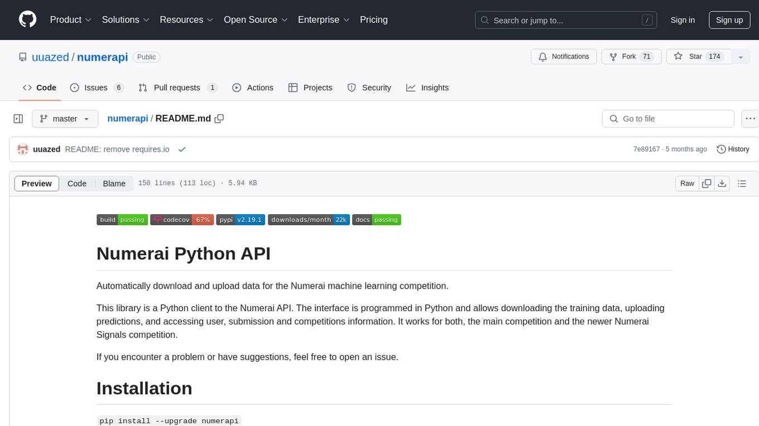Screen dimensions: 759x426
Task: Switch to the Security tab
Action: pos(369,88)
